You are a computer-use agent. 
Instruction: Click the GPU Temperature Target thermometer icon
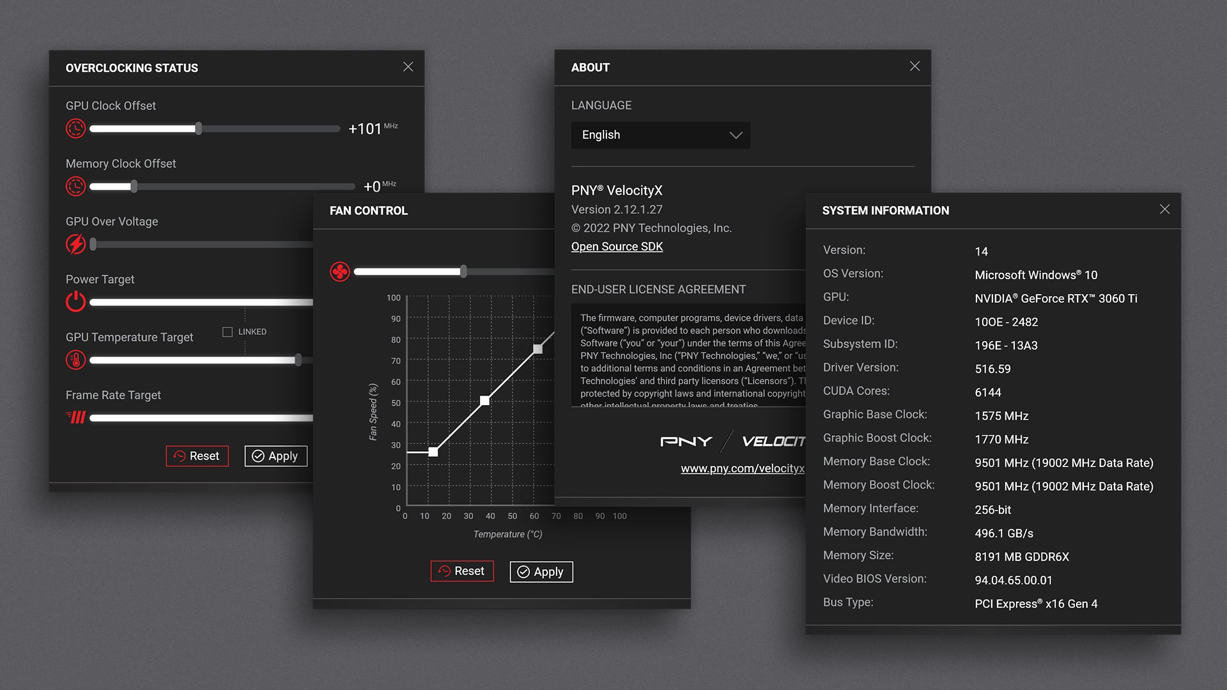pyautogui.click(x=75, y=360)
